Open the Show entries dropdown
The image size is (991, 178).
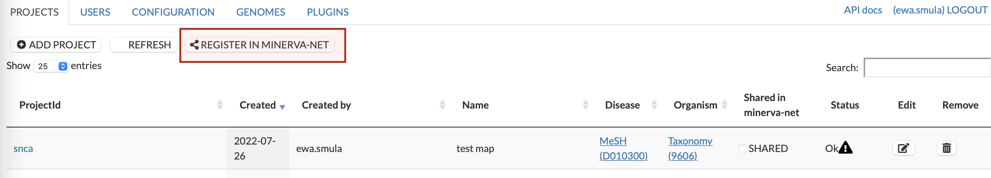click(51, 66)
